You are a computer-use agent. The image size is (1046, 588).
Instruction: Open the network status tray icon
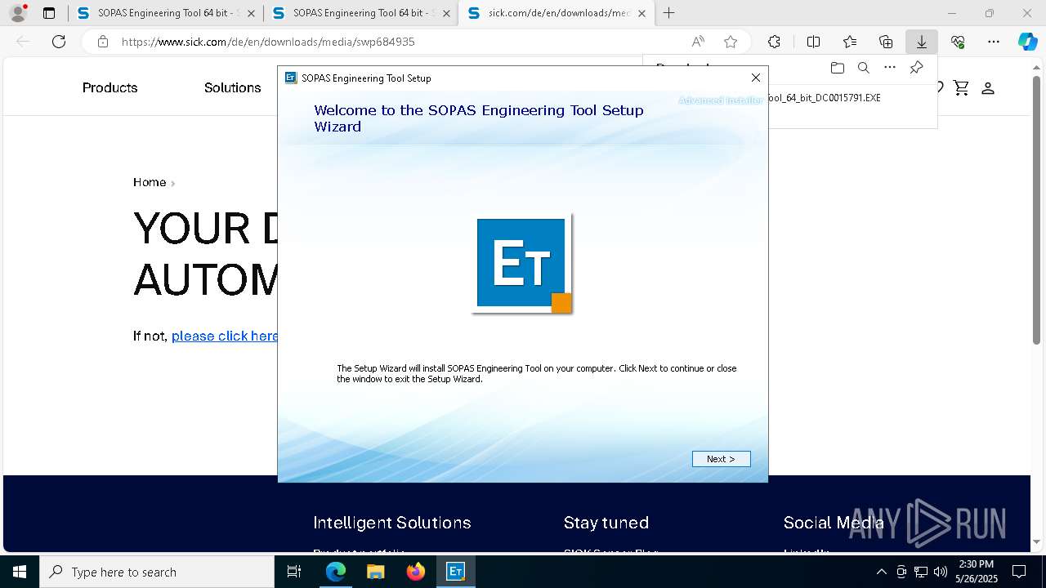921,572
